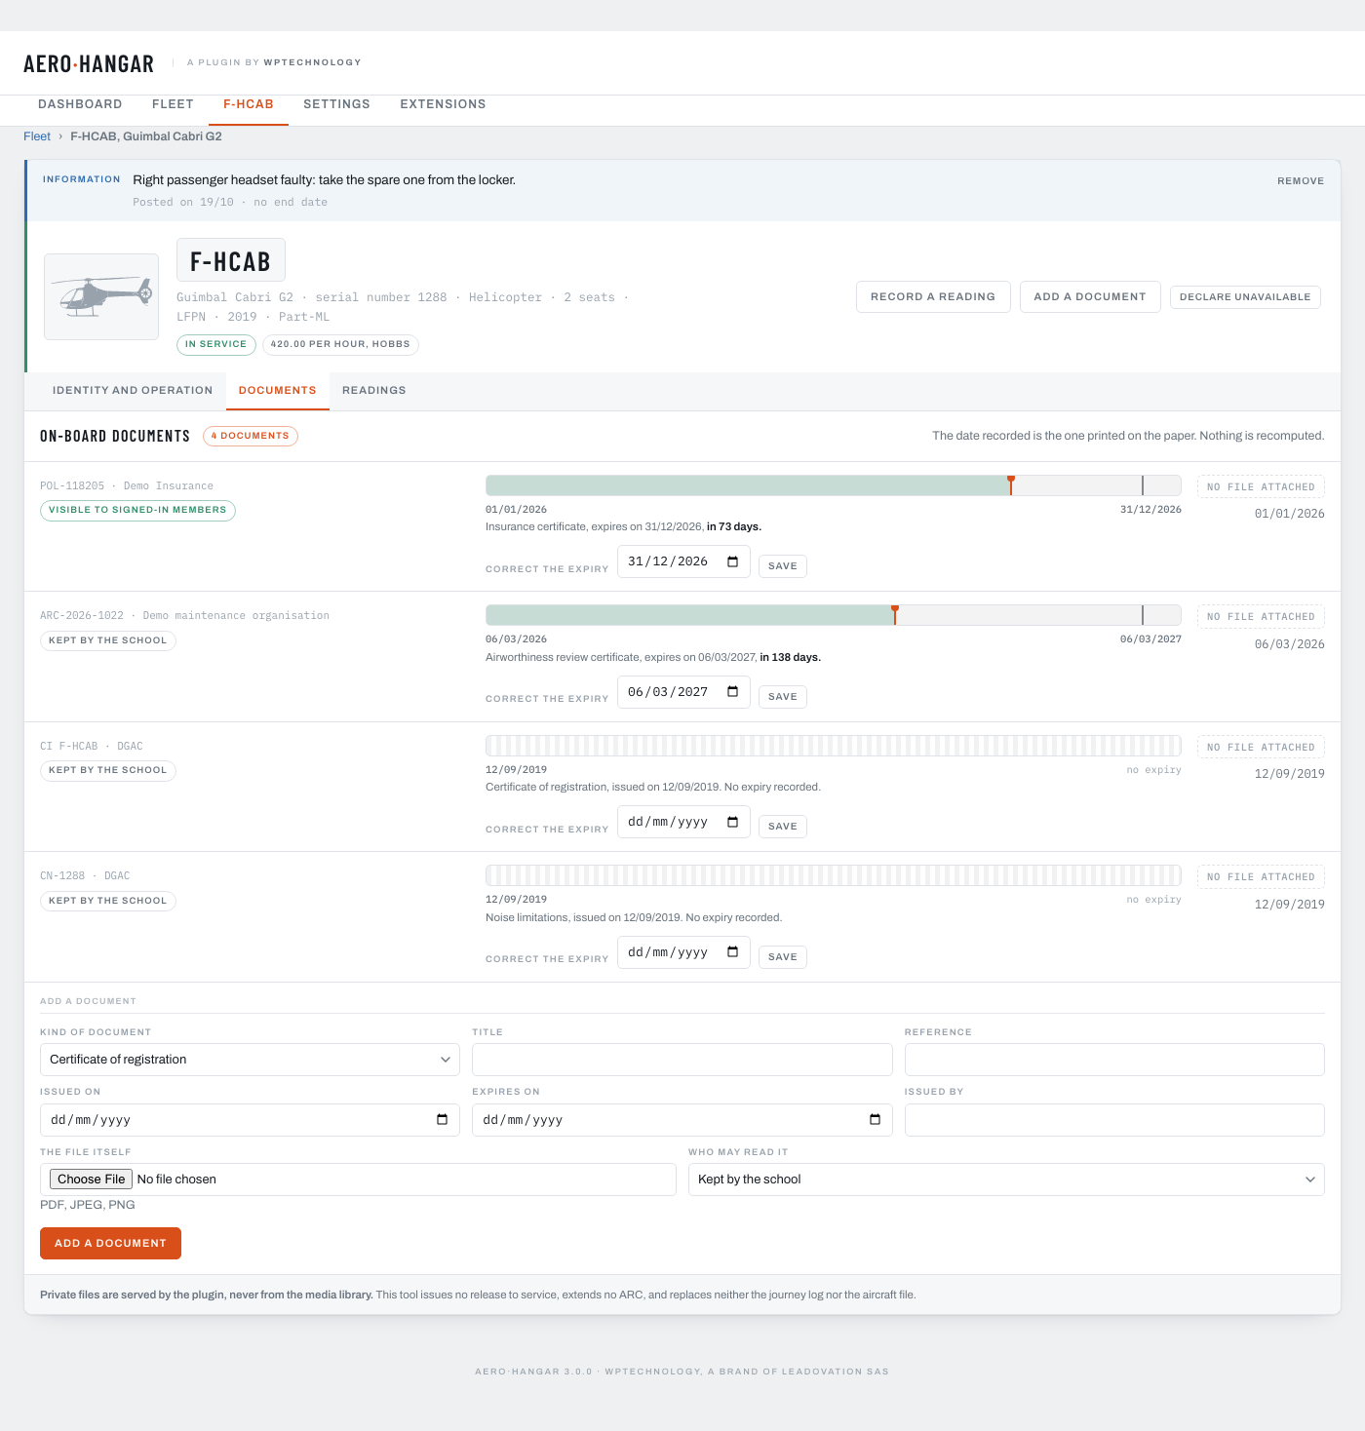Open the Settings navigation tab
The image size is (1365, 1431).
(336, 104)
